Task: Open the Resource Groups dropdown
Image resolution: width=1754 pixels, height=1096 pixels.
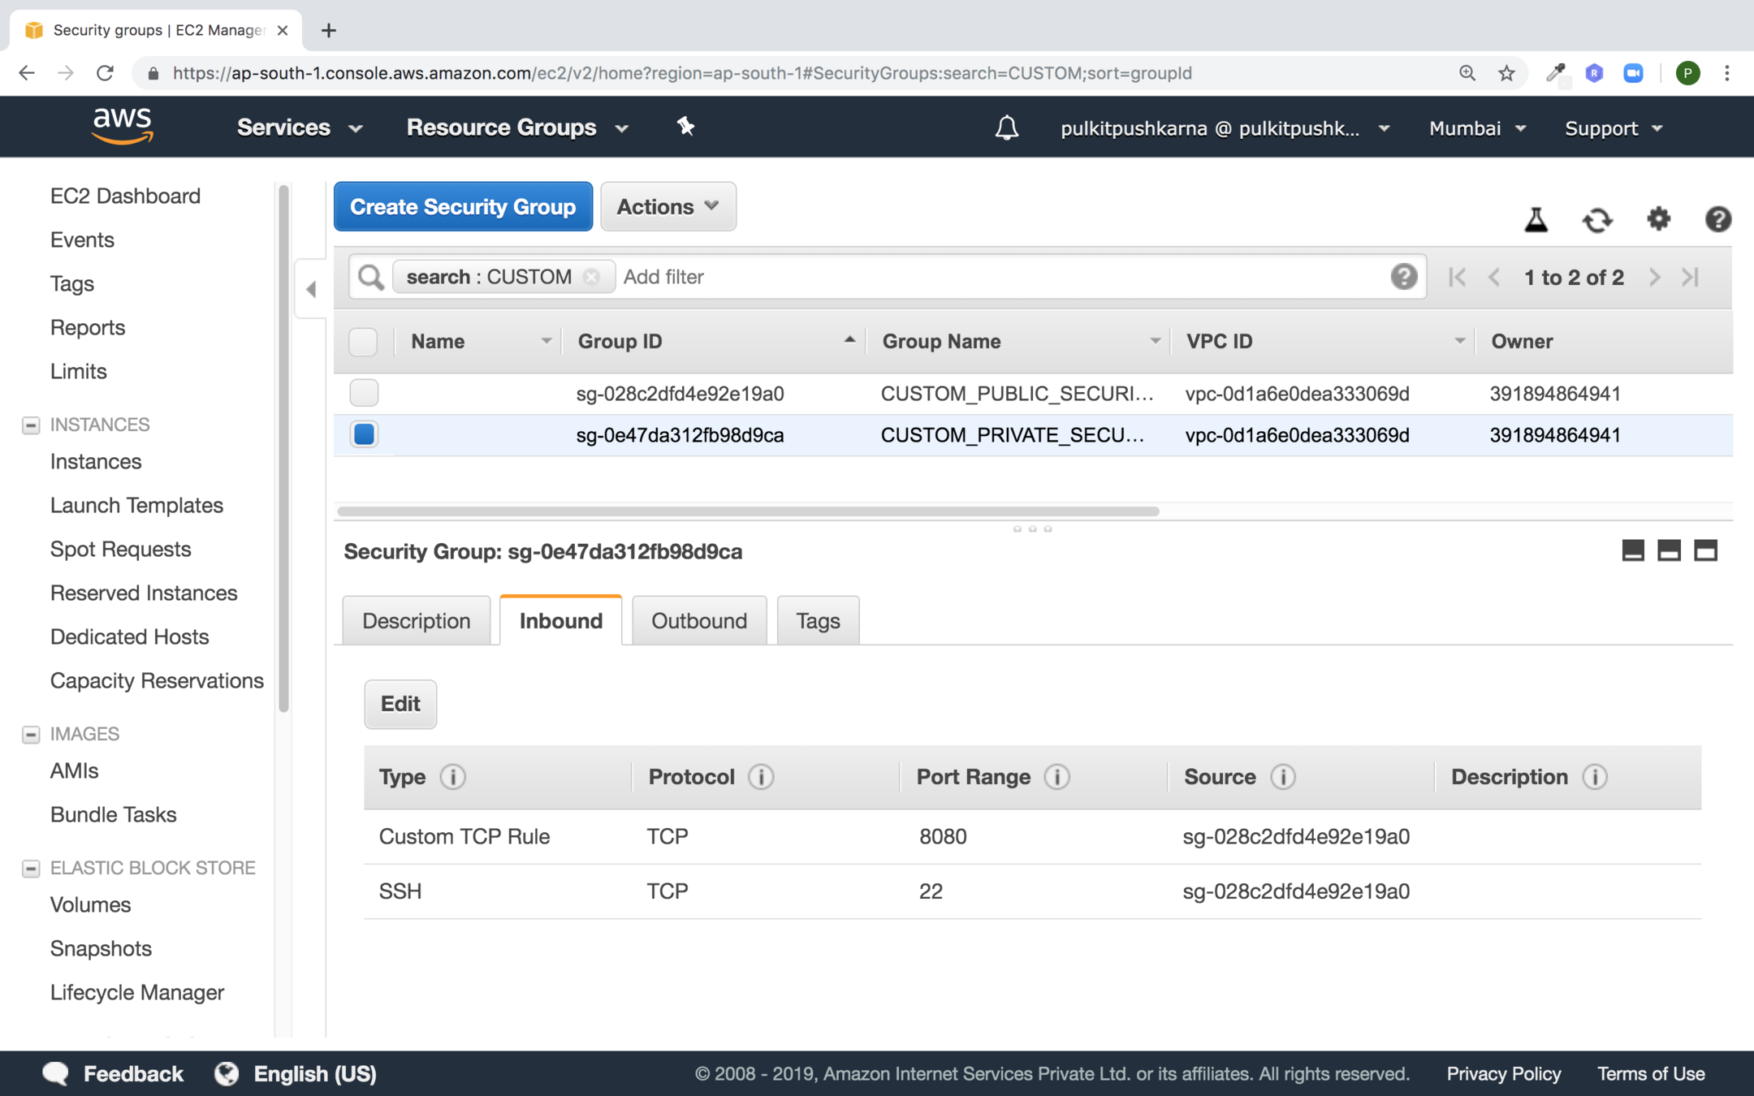Action: coord(518,127)
